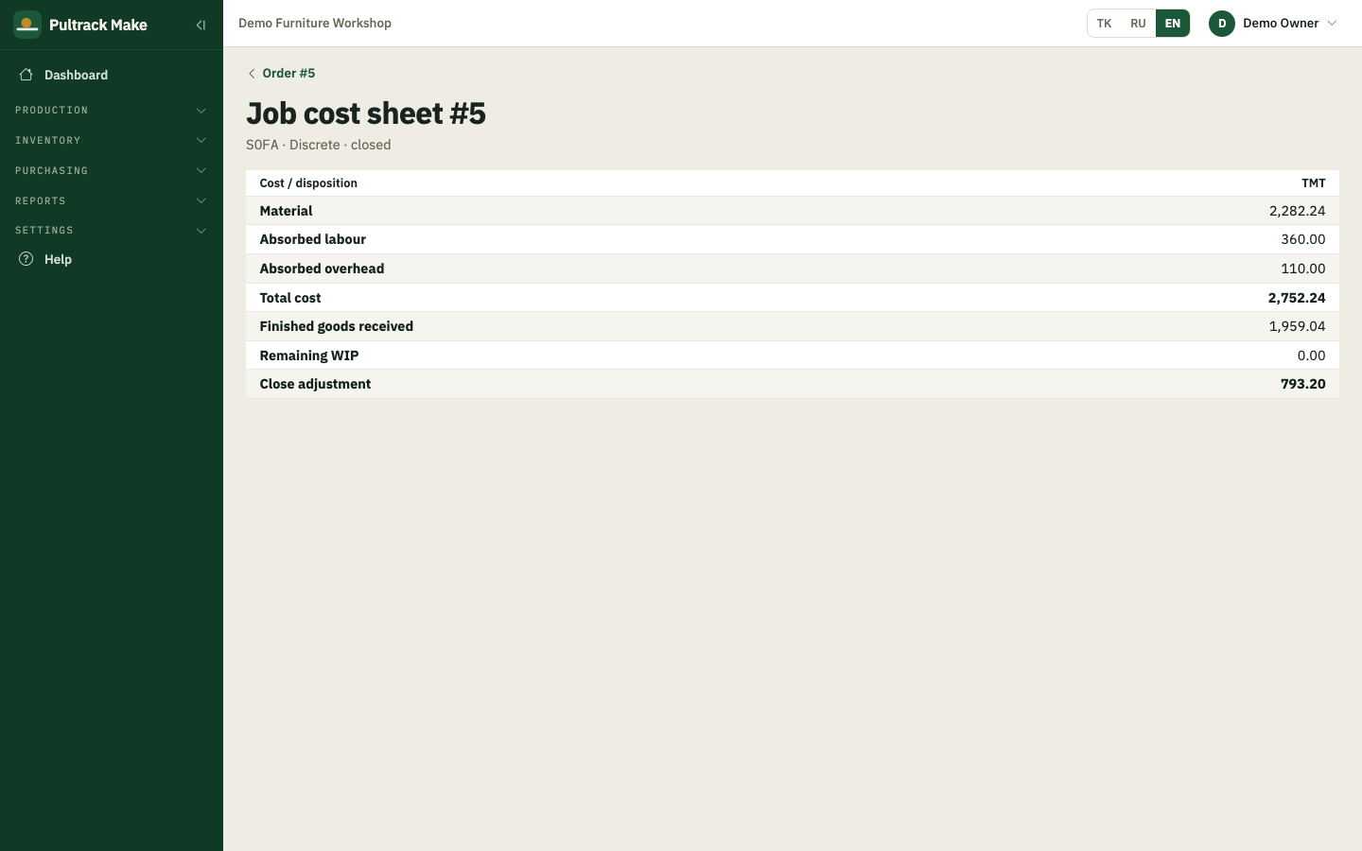The image size is (1362, 851).
Task: Open the SETTINGS menu label
Action: (x=44, y=231)
